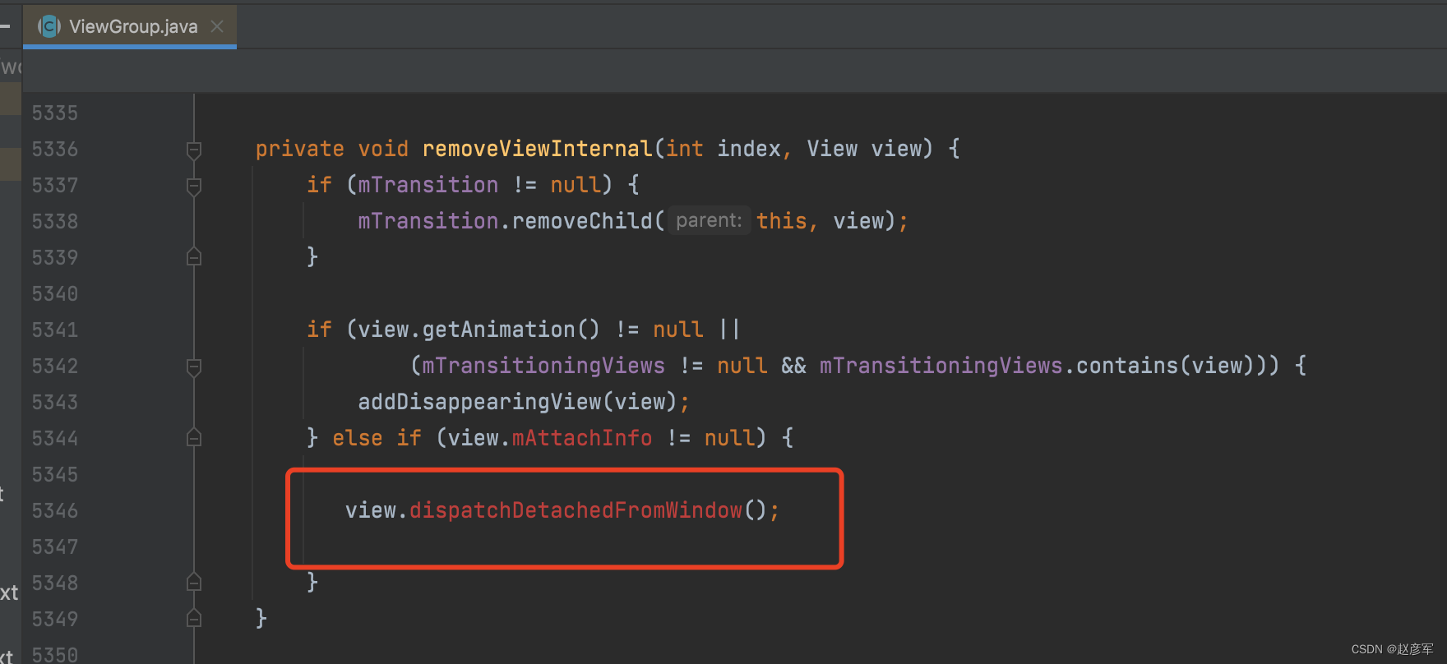1447x664 pixels.
Task: Click line number 5338 in the gutter
Action: pos(55,222)
